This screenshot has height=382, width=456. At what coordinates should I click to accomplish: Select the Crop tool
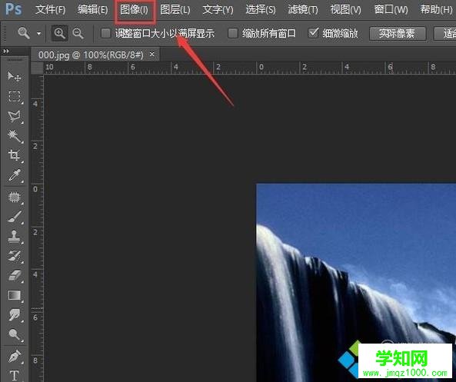[x=15, y=155]
